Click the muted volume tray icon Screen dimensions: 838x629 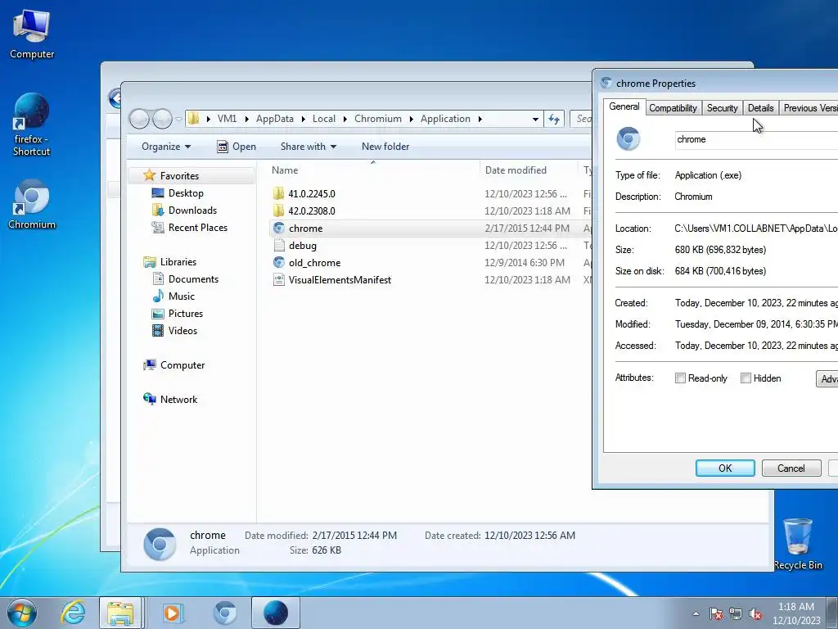755,613
